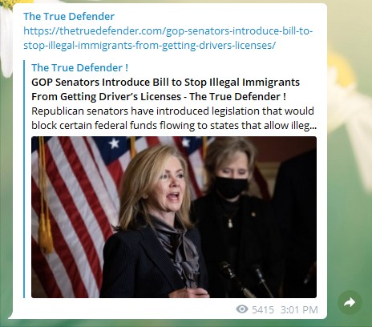This screenshot has height=327, width=372.
Task: Click the eye views icon
Action: pyautogui.click(x=242, y=309)
